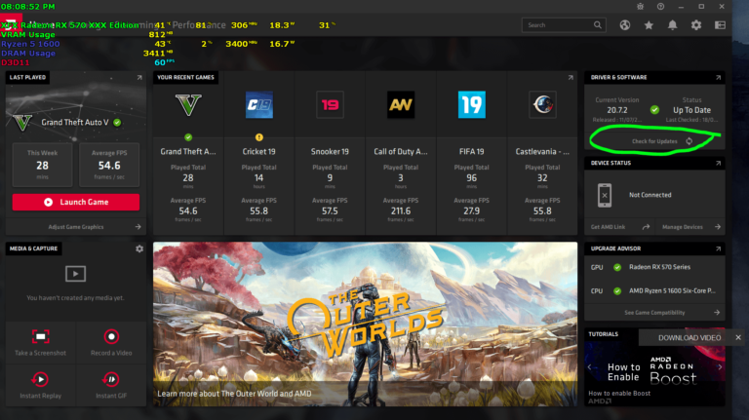Click the DOWNLOAD VIDEO button
Screen dimensions: 749x420
tap(690, 337)
